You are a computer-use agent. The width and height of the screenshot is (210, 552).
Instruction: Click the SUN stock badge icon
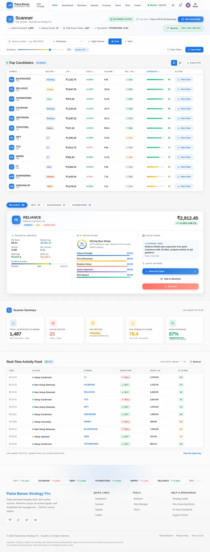point(11,177)
